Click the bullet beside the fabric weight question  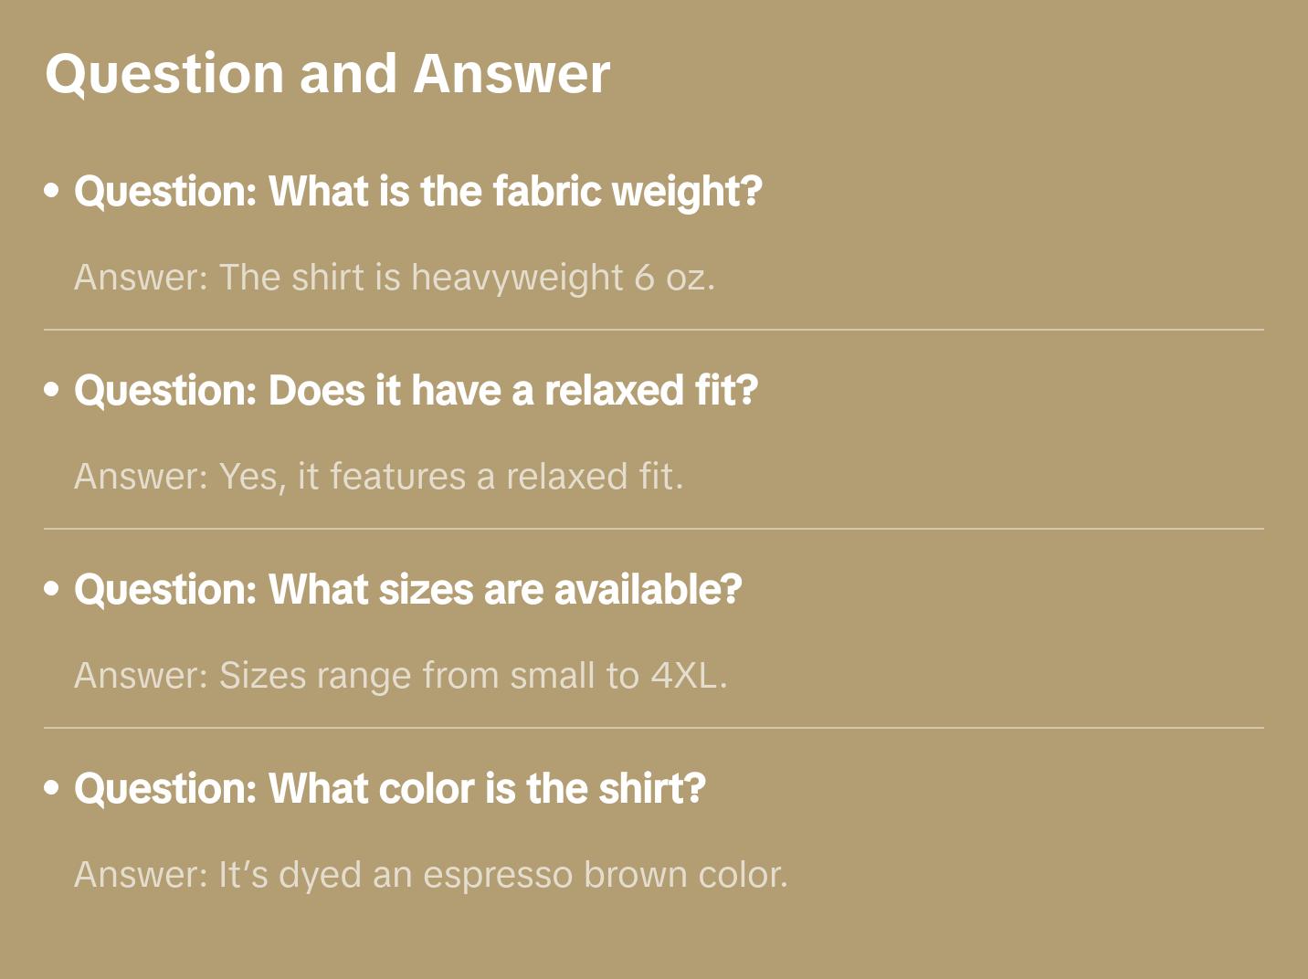(x=52, y=191)
